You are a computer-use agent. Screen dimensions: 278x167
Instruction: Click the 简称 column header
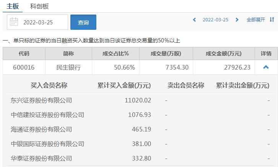point(68,54)
